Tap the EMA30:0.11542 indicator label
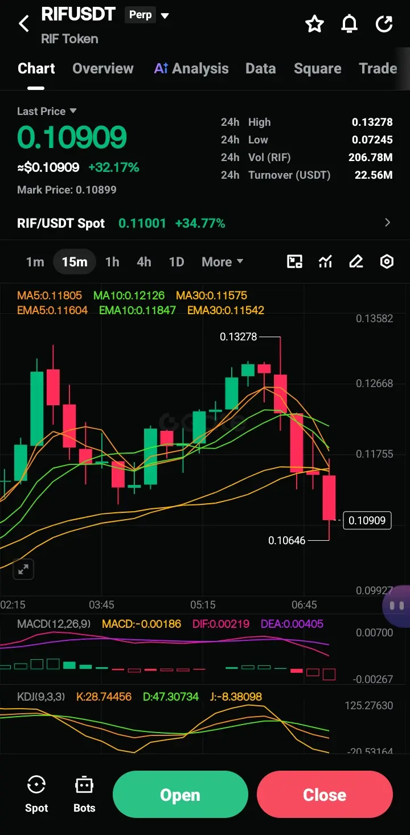The image size is (410, 835). (x=225, y=311)
